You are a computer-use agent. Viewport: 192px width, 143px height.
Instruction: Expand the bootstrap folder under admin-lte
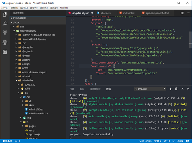pyautogui.click(x=38, y=84)
